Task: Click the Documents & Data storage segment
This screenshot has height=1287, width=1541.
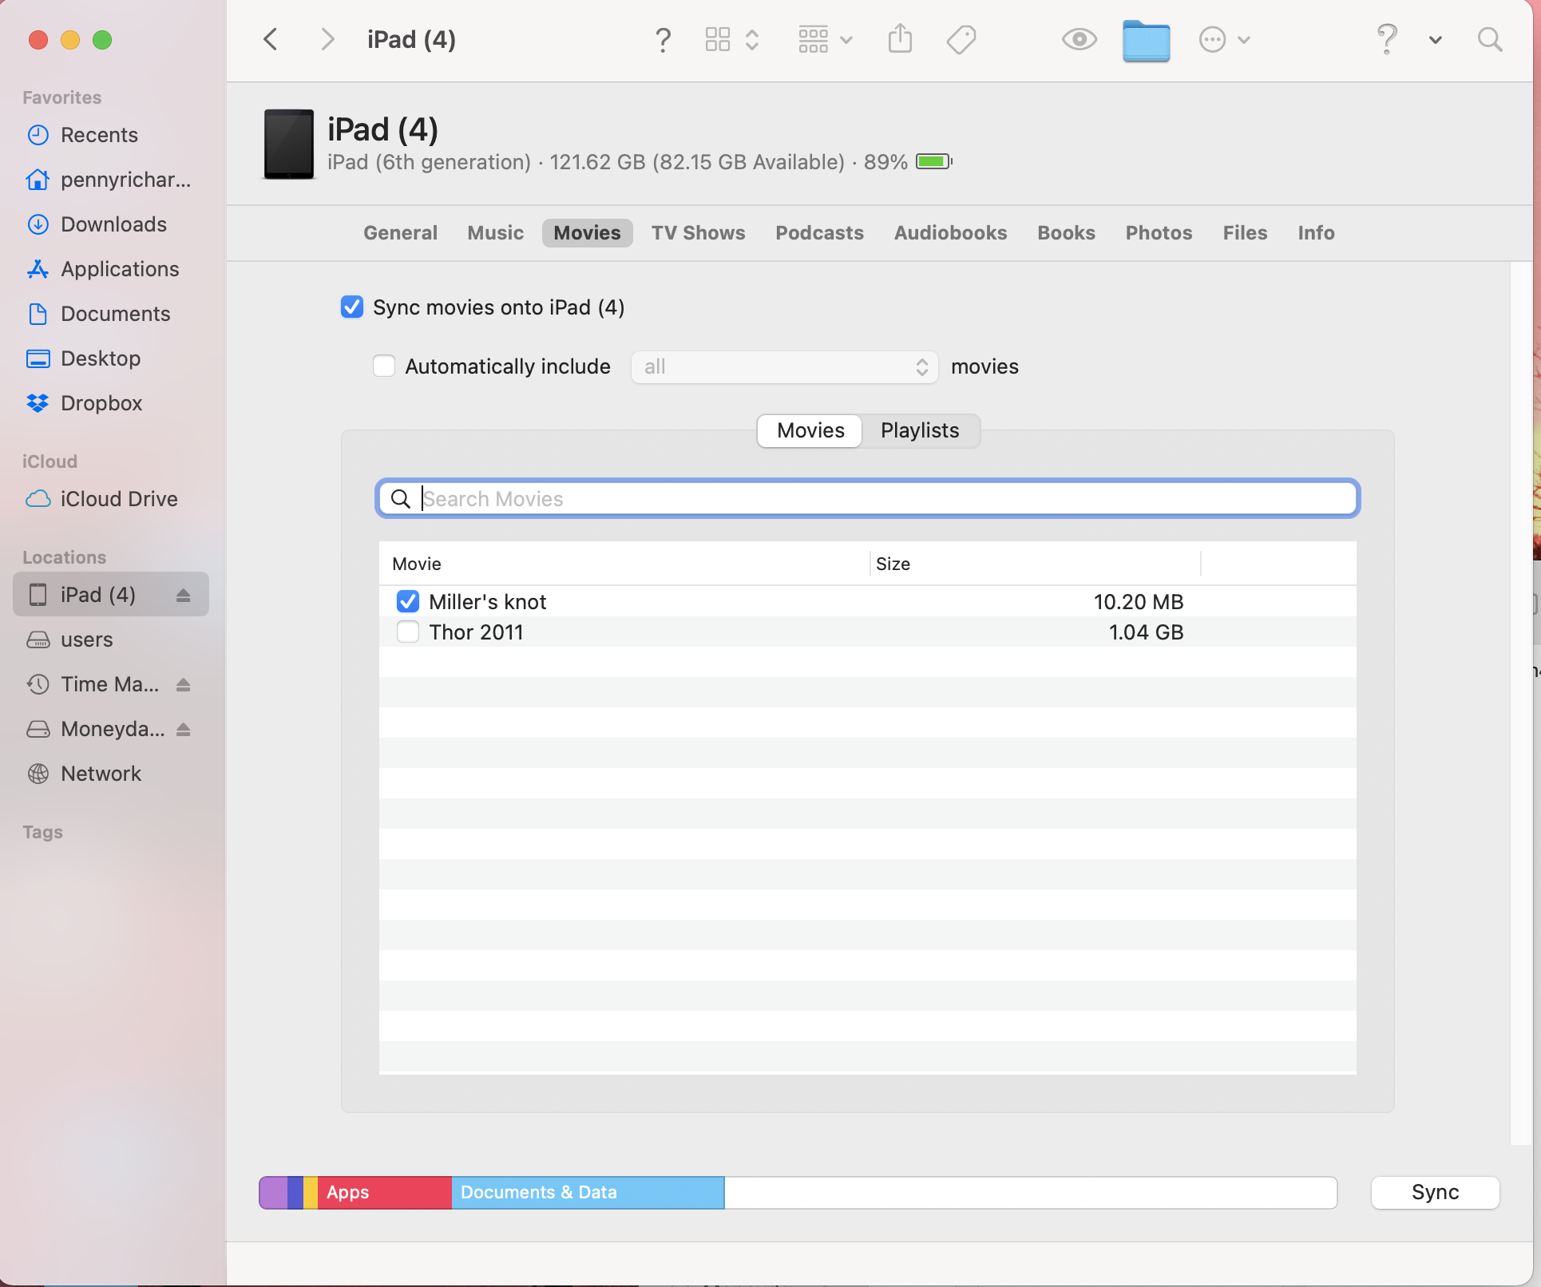Action: [x=588, y=1192]
